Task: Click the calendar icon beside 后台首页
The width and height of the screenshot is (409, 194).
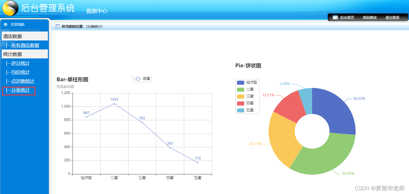Action: pyautogui.click(x=335, y=17)
